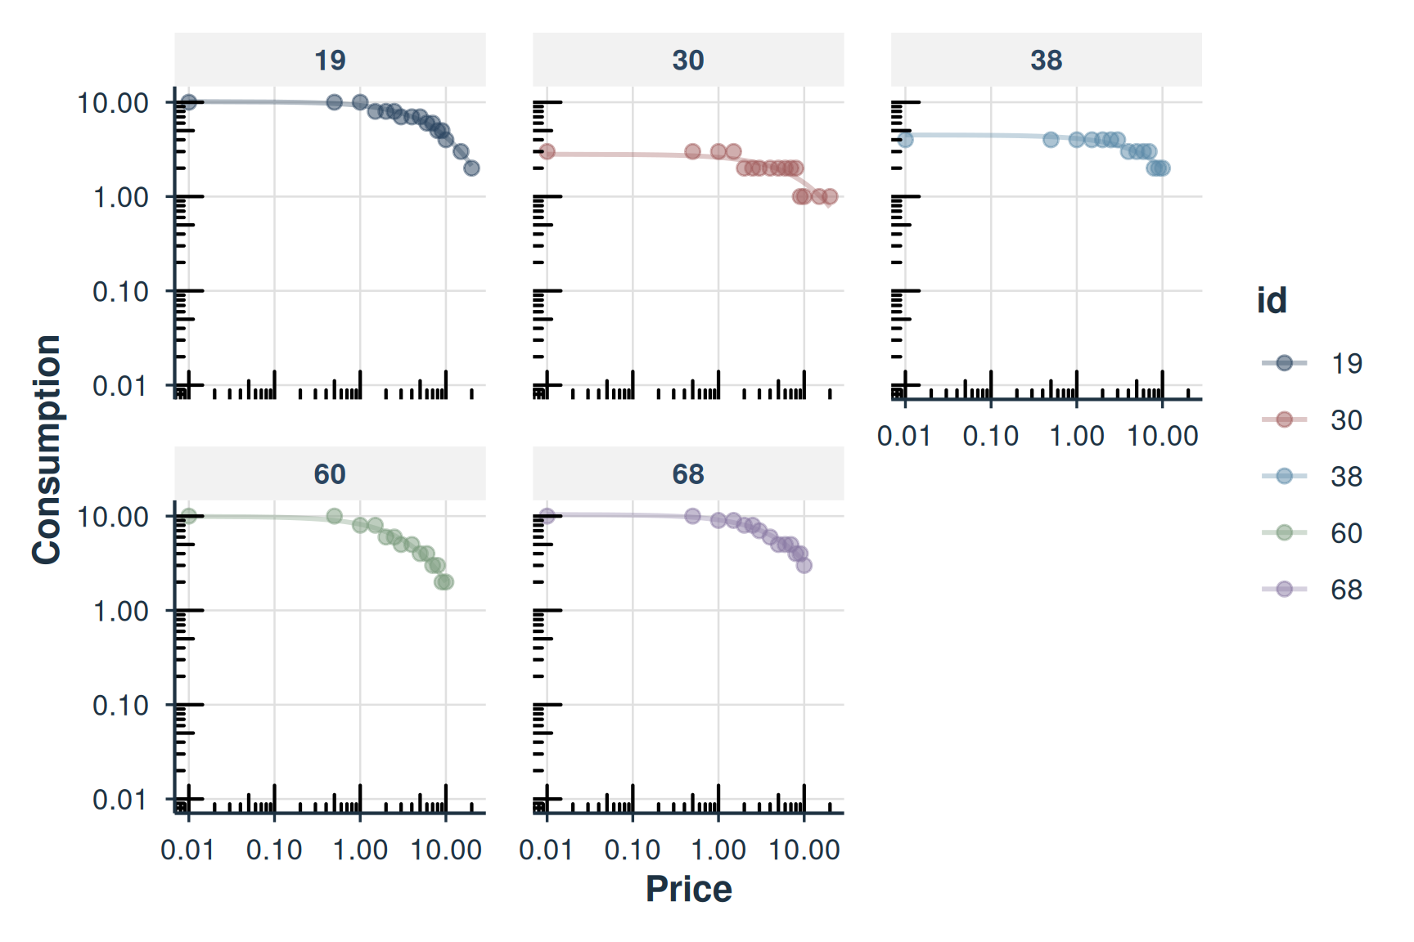Click the legend title "id"
Image resolution: width=1414 pixels, height=942 pixels.
pos(1272,301)
